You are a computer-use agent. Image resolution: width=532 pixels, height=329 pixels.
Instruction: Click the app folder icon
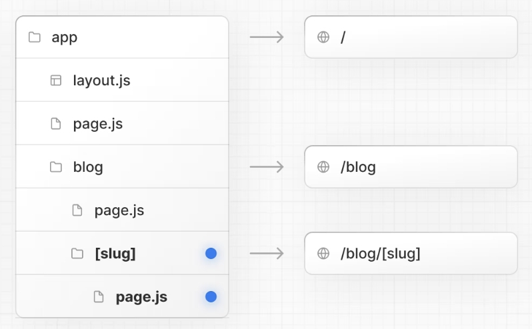pos(35,37)
